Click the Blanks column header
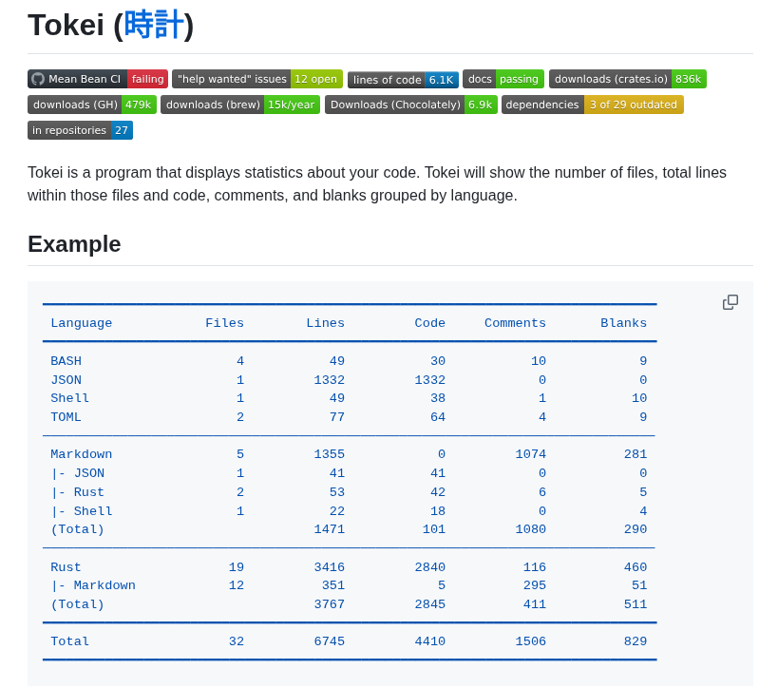This screenshot has width=778, height=688. [x=624, y=323]
